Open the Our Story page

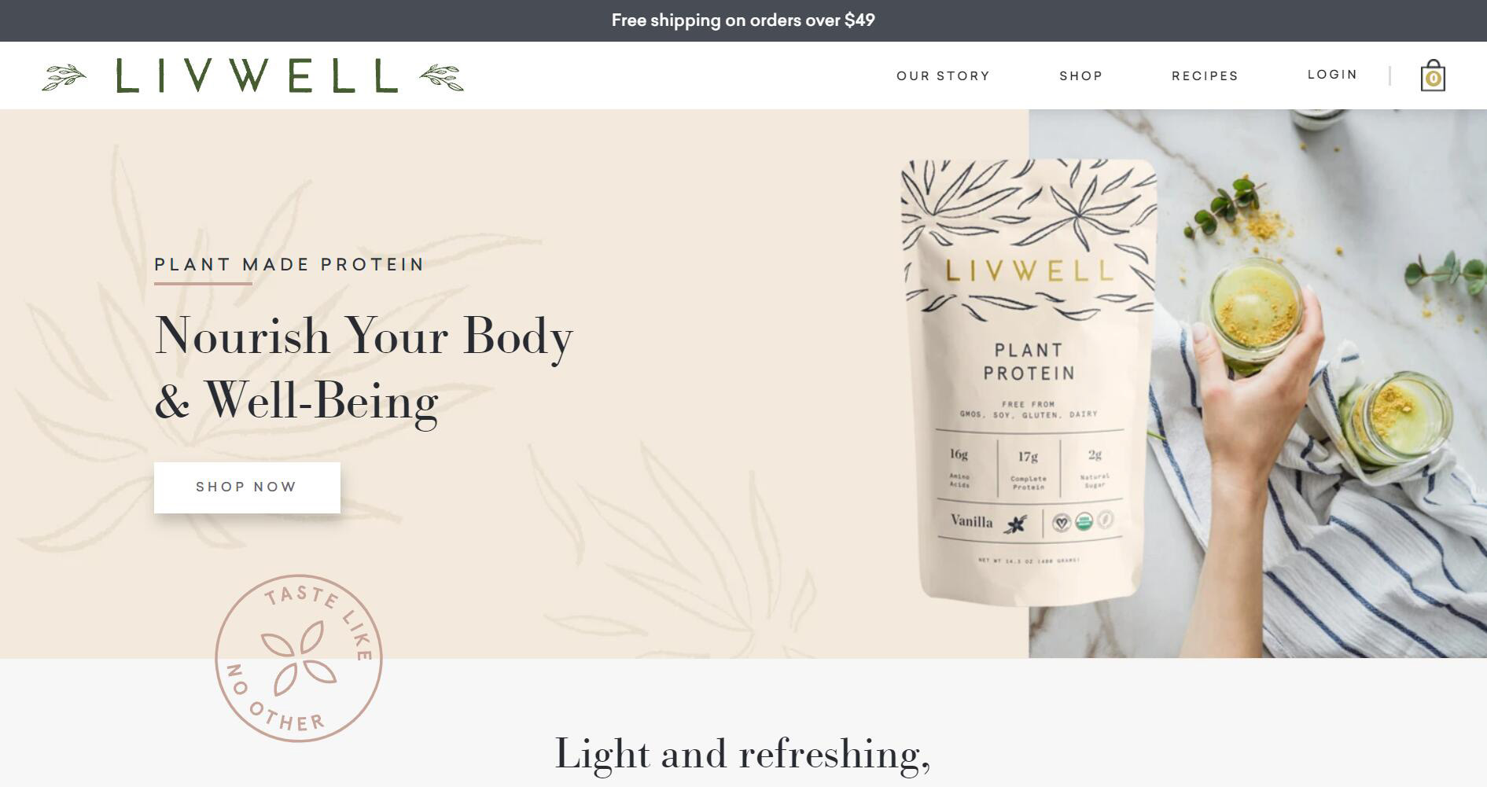[x=943, y=76]
